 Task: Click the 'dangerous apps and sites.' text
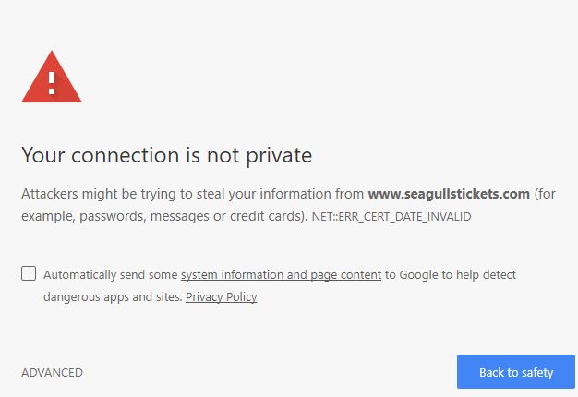pos(113,296)
